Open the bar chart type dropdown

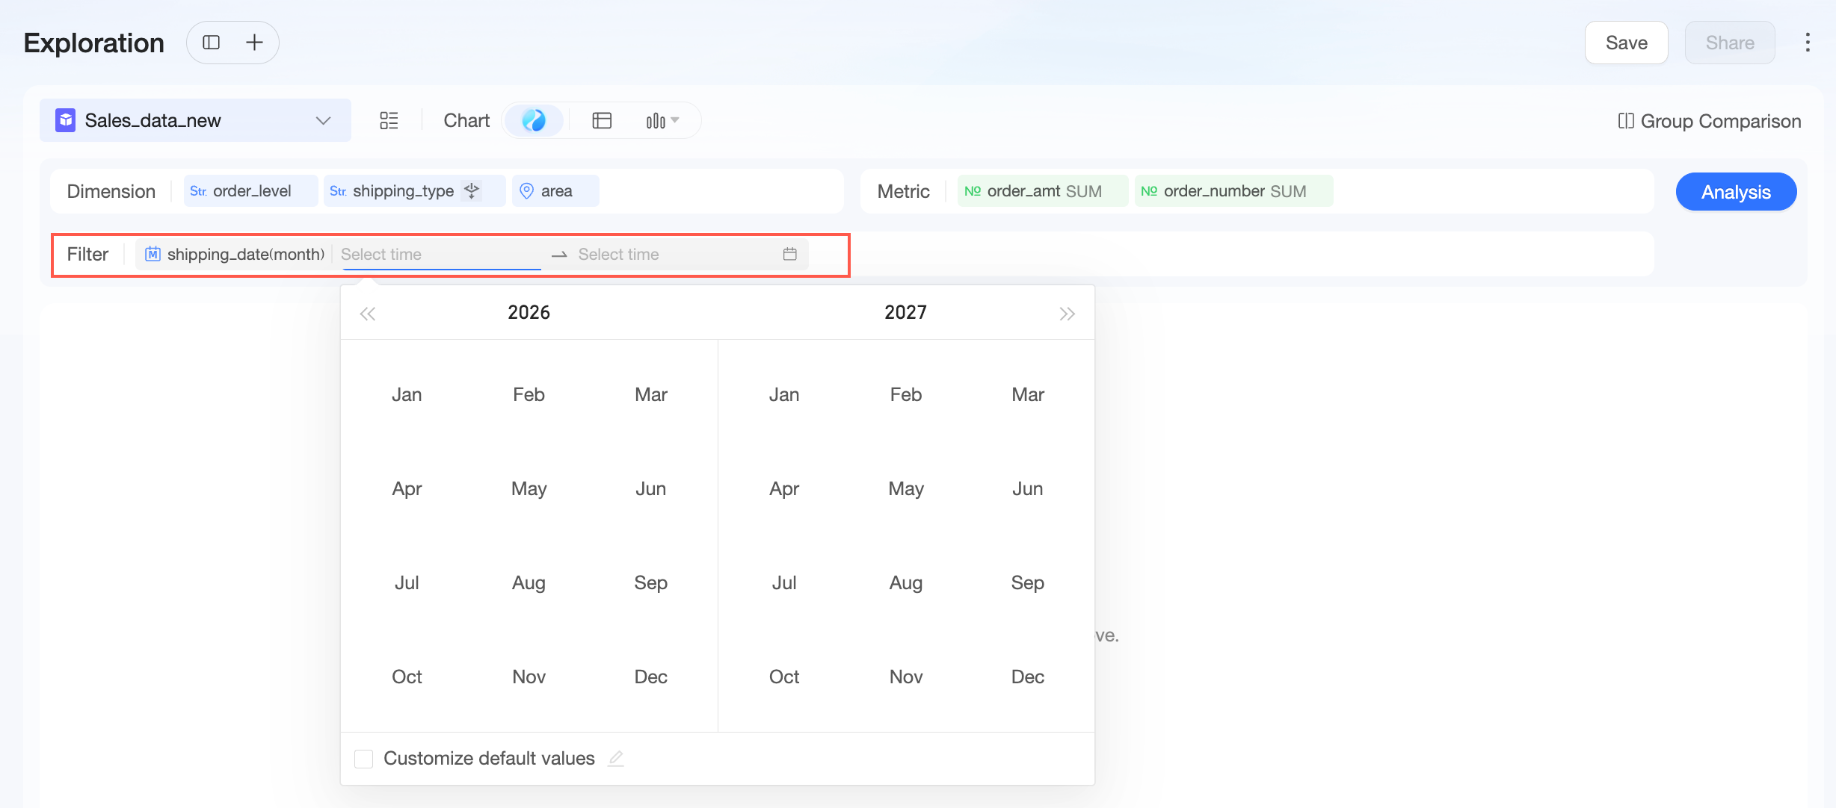point(662,120)
